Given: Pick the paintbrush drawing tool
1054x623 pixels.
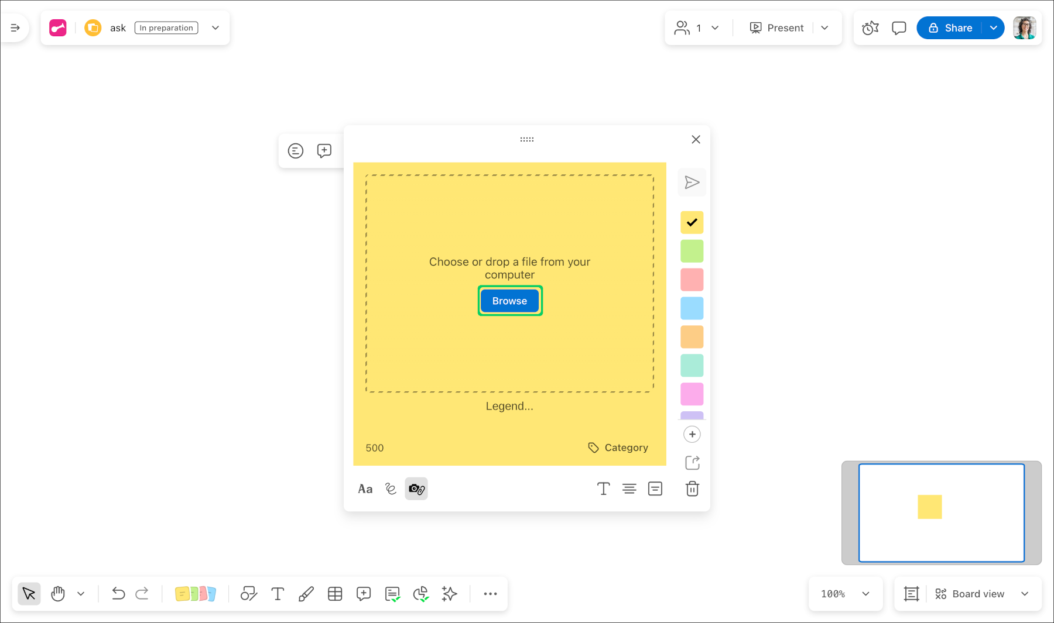Looking at the screenshot, I should pos(306,594).
